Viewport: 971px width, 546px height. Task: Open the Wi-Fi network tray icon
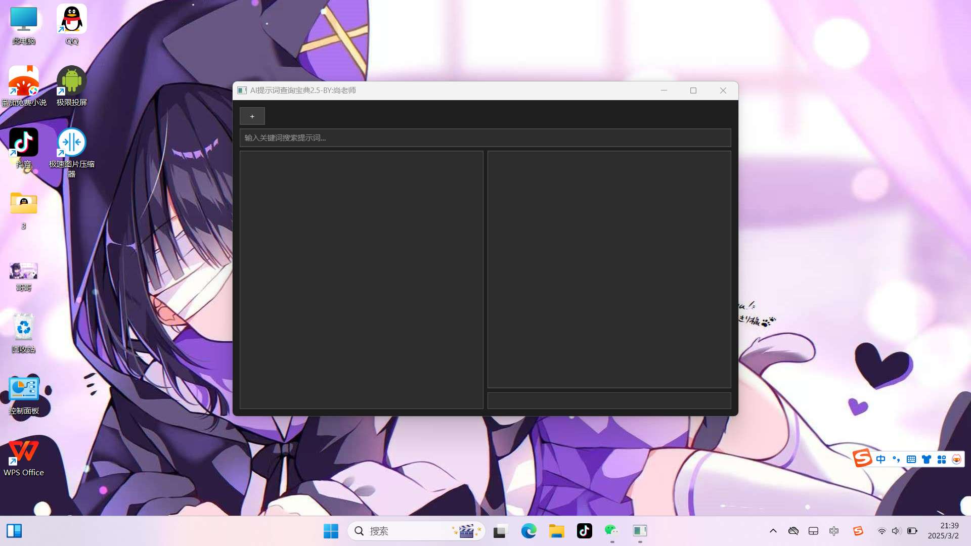click(x=881, y=531)
